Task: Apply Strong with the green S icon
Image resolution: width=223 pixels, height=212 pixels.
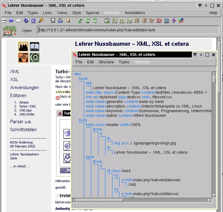Action: click(x=87, y=21)
